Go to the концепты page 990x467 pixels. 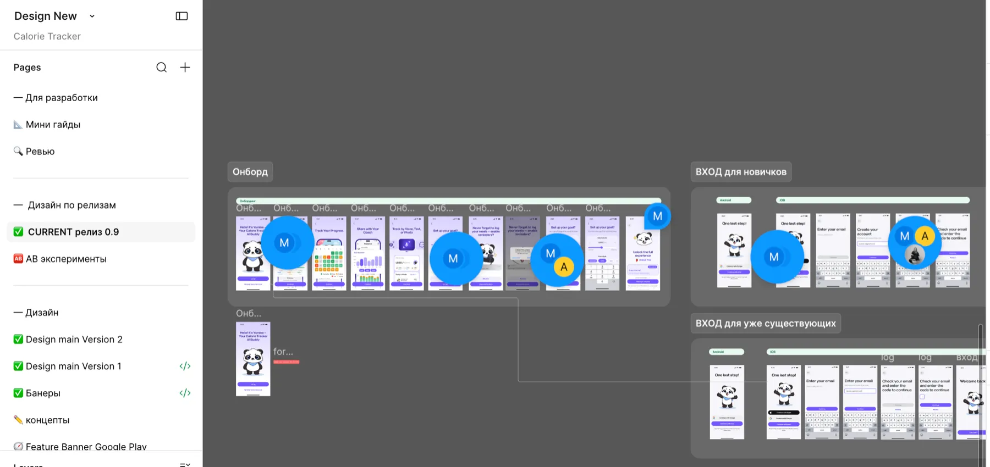coord(101,420)
